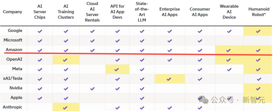Click the Company column header
Image resolution: width=274 pixels, height=111 pixels.
click(x=12, y=12)
